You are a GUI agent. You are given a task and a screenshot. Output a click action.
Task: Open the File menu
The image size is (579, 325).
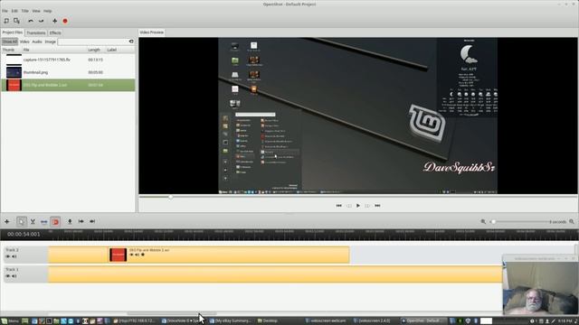coord(5,11)
